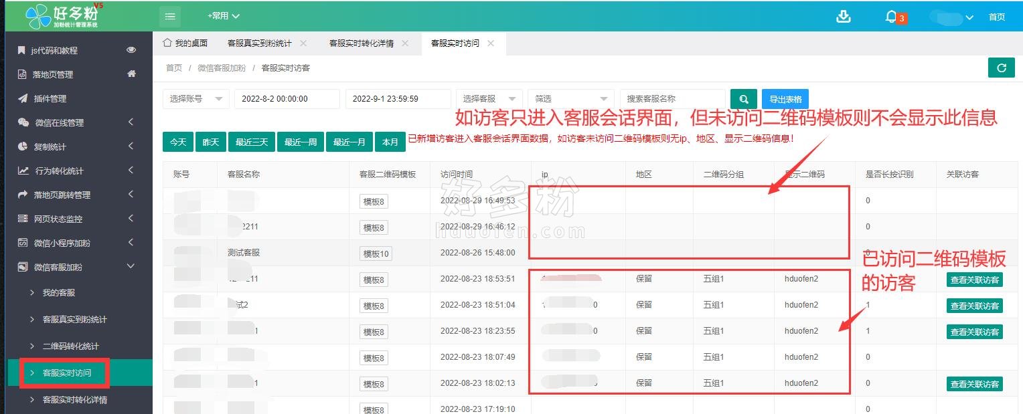Switch to 客服真实到粉统计 tab
The width and height of the screenshot is (1023, 414).
tap(259, 43)
